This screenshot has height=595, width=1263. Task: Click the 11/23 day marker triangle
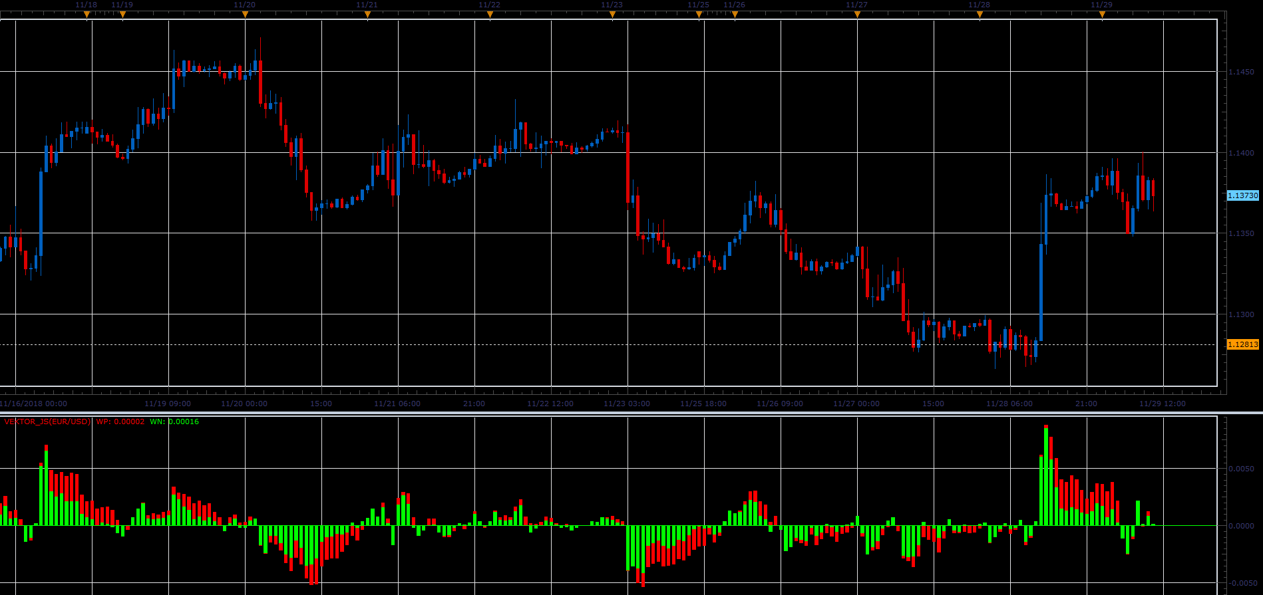click(x=612, y=15)
